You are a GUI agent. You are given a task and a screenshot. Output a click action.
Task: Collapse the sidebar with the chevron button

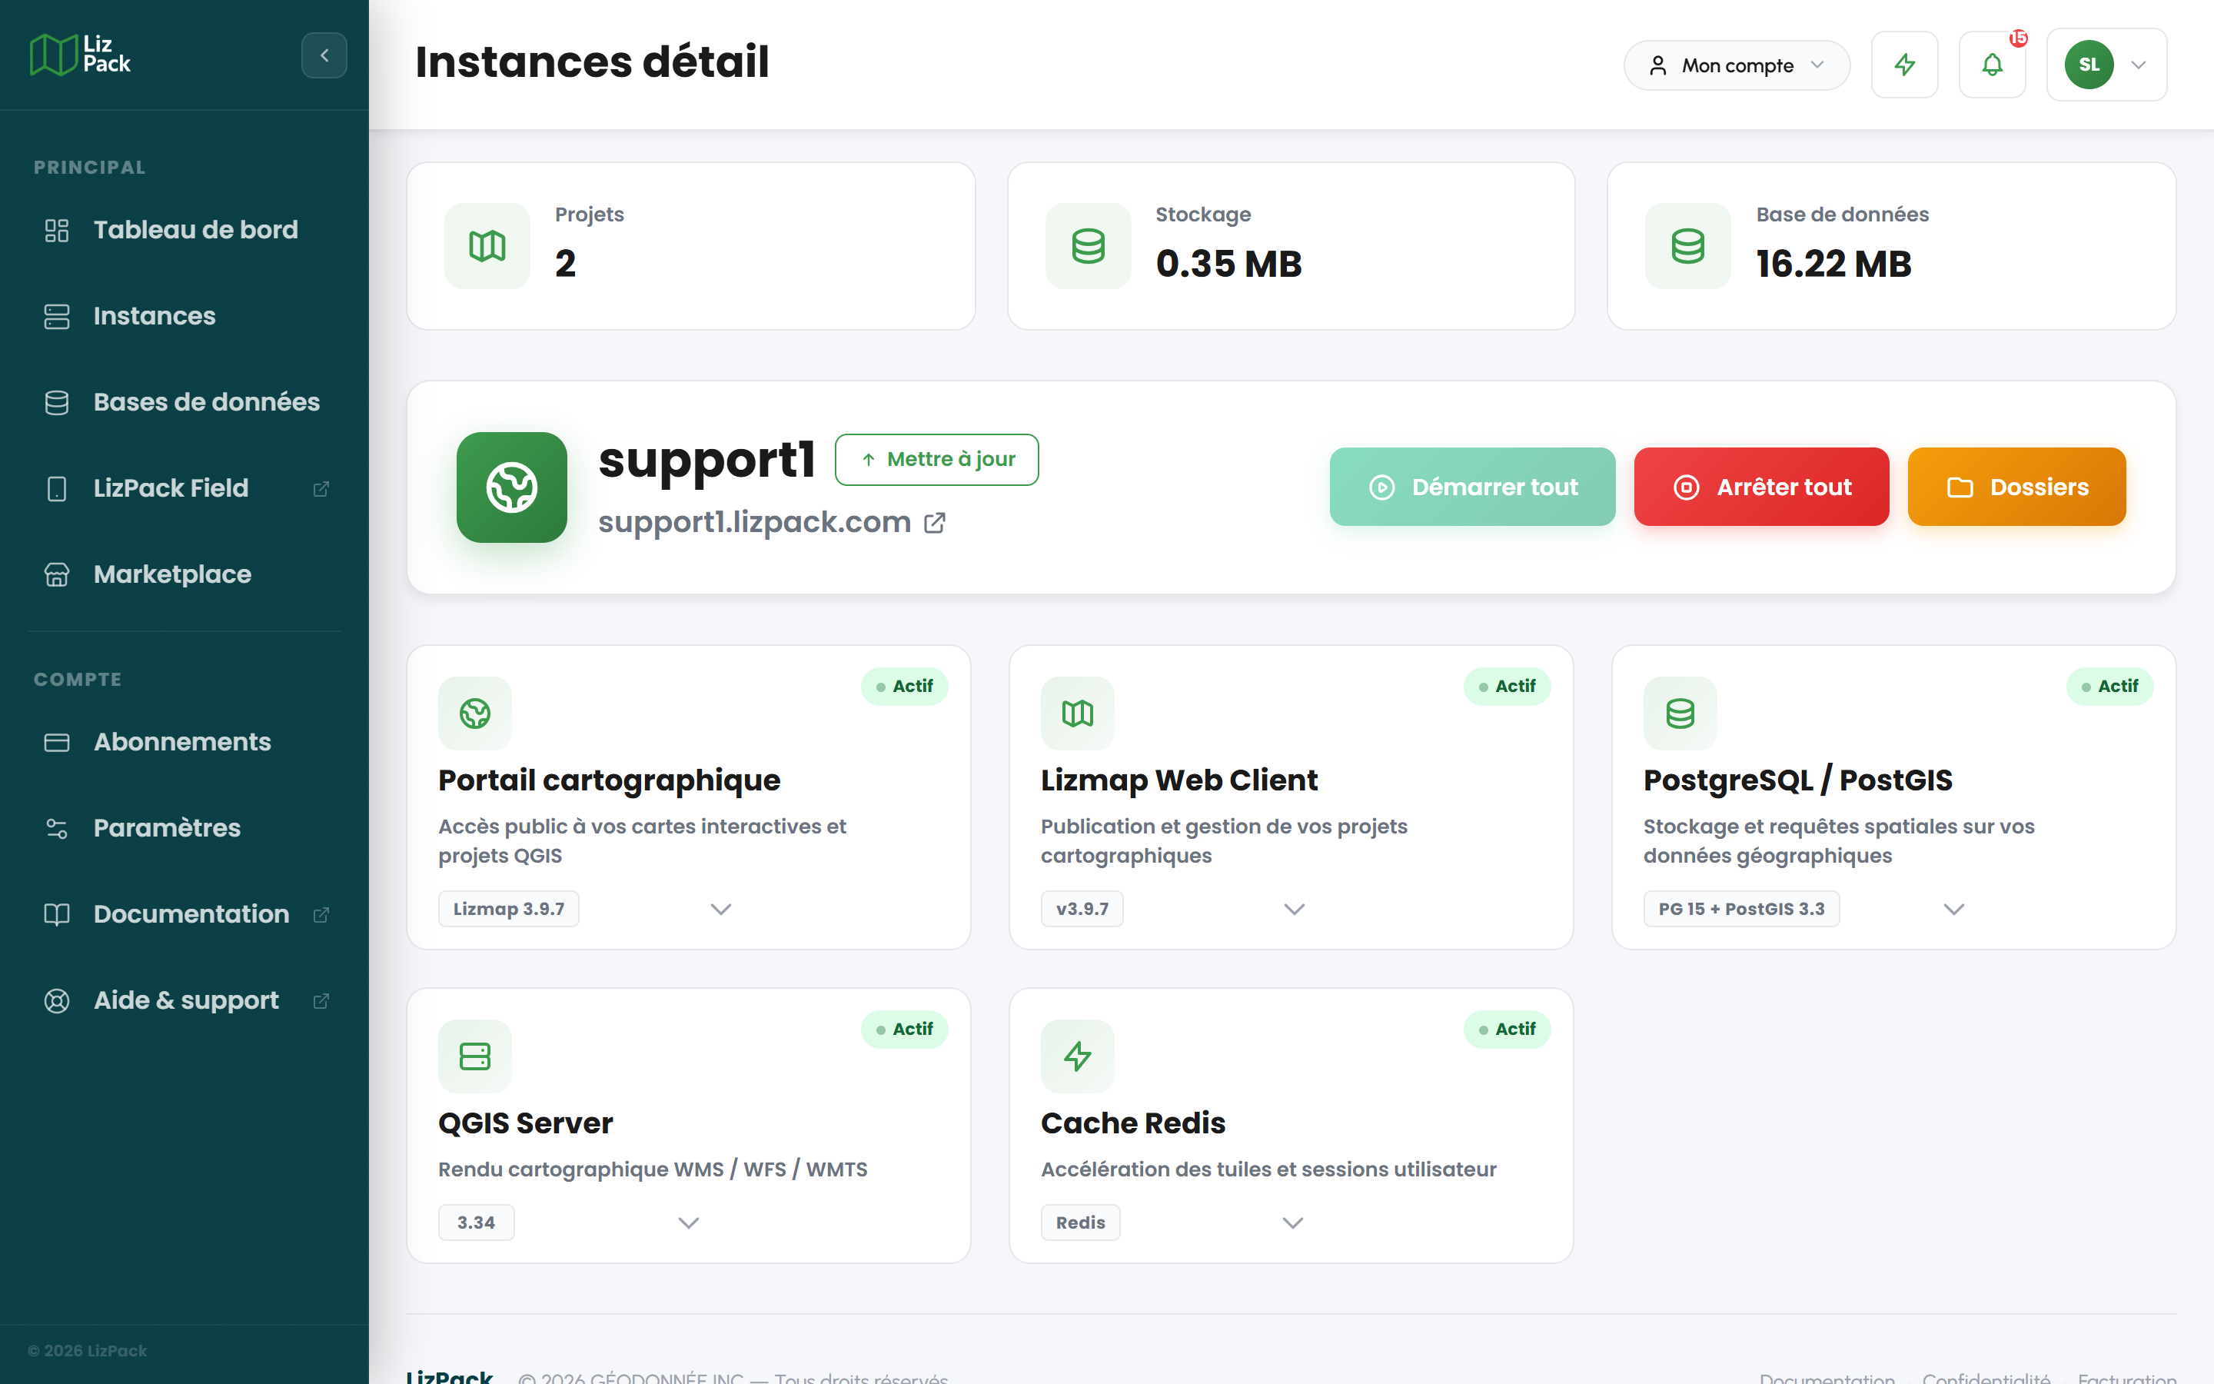pyautogui.click(x=324, y=56)
